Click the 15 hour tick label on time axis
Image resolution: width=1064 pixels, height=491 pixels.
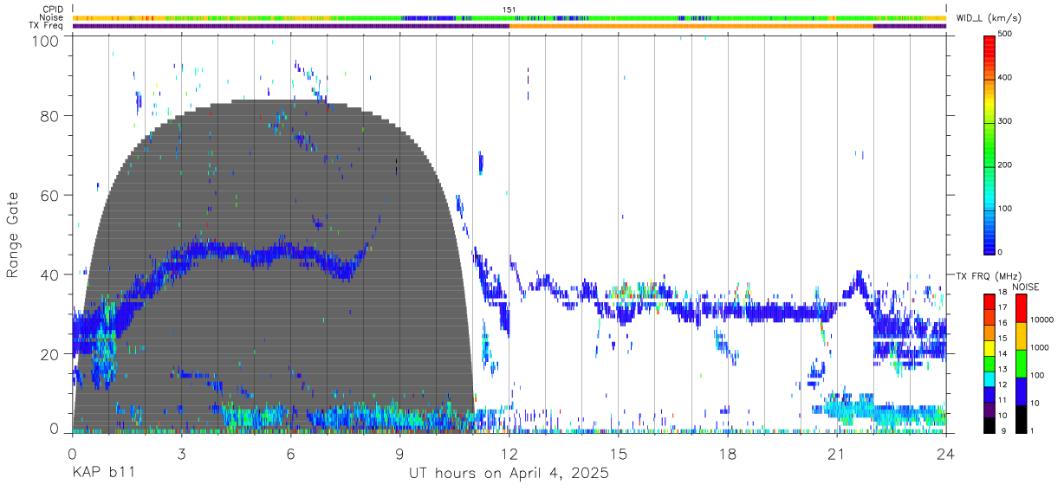[x=619, y=454]
